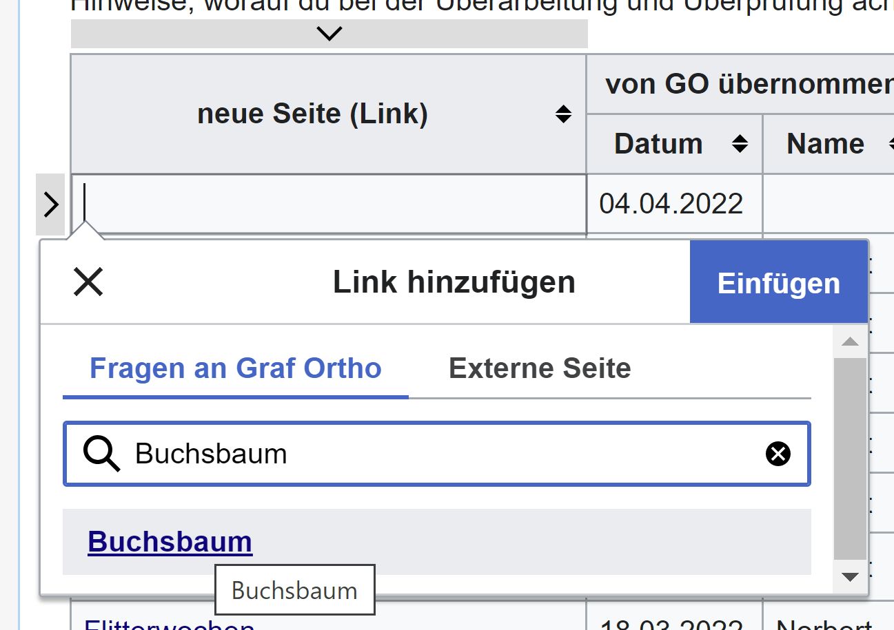Focus the link search input field
This screenshot has height=630, width=894.
[441, 454]
